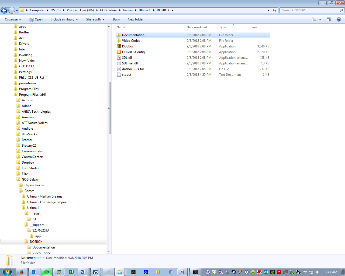Select the dosbox-0.74.tar file

coord(193,69)
